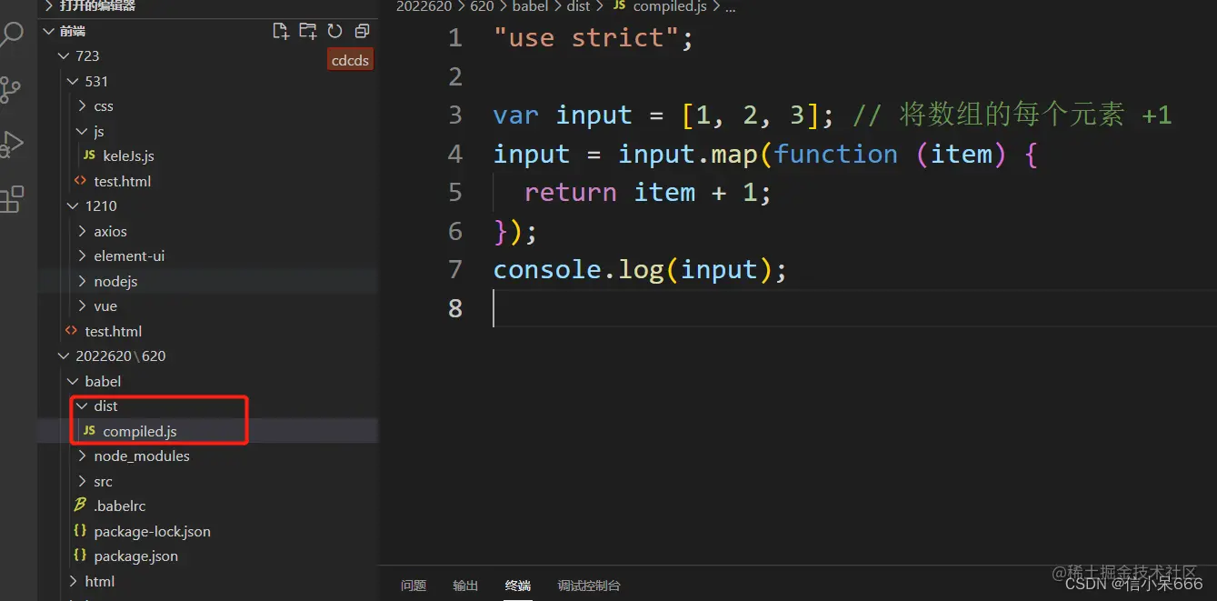Click the New File icon in explorer
Screen dimensions: 1217x601
pos(281,31)
